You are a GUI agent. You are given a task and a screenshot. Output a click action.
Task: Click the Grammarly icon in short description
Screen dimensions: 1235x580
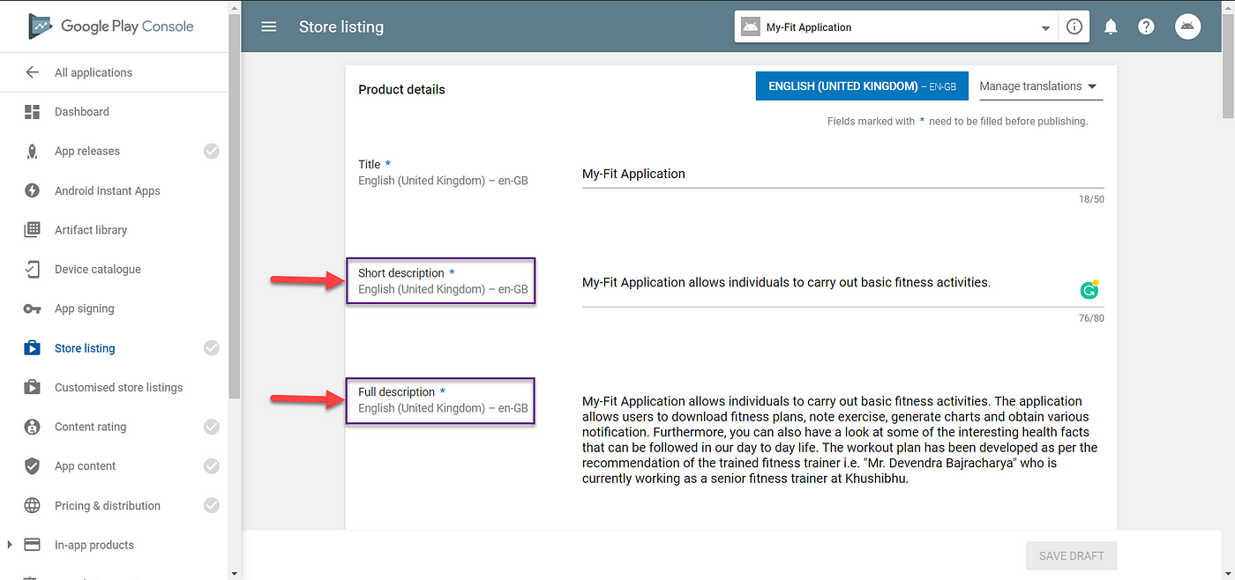[1089, 290]
